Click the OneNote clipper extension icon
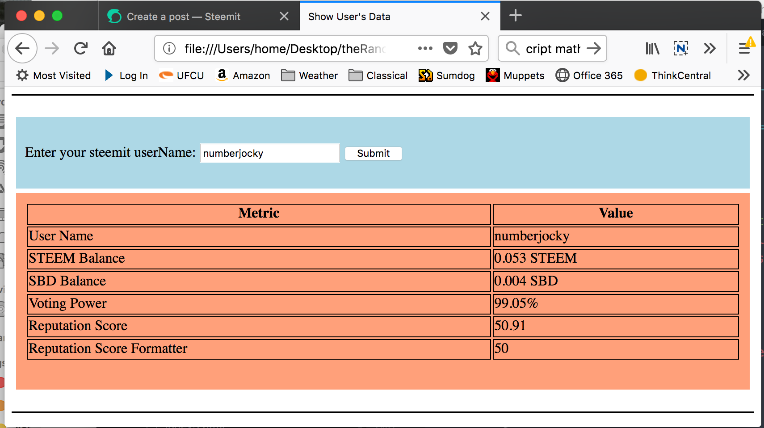 coord(681,48)
